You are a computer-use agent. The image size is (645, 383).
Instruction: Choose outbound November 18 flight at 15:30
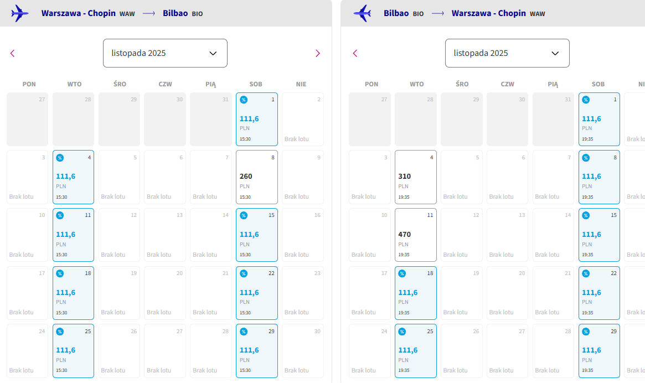(73, 293)
